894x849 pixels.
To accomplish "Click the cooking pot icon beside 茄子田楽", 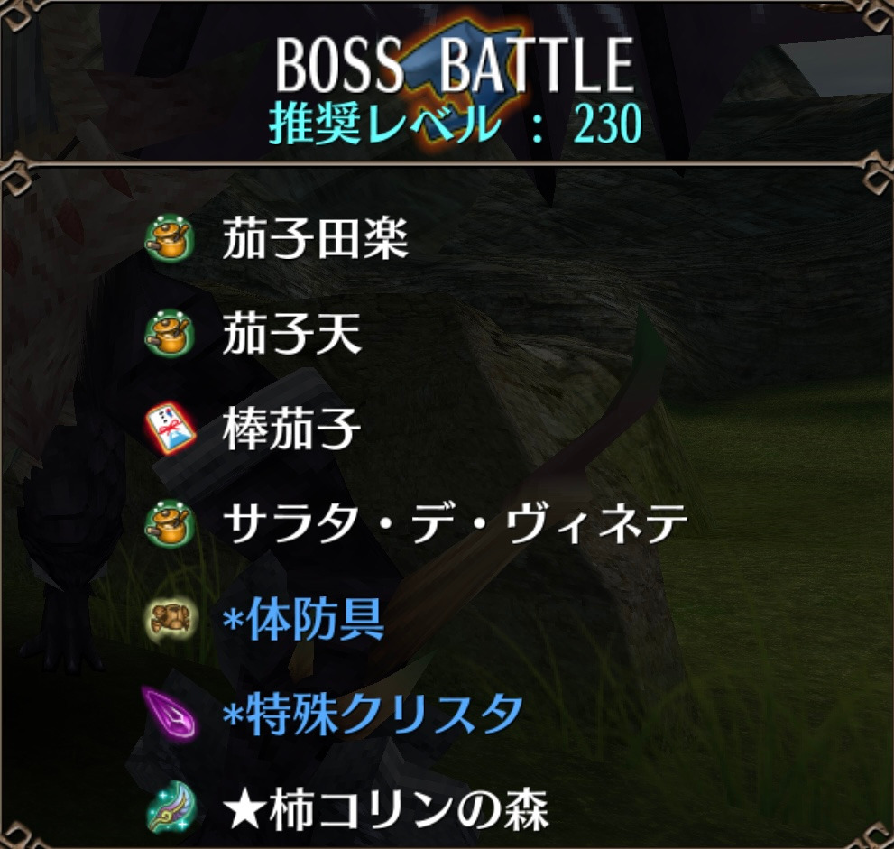I will [170, 238].
